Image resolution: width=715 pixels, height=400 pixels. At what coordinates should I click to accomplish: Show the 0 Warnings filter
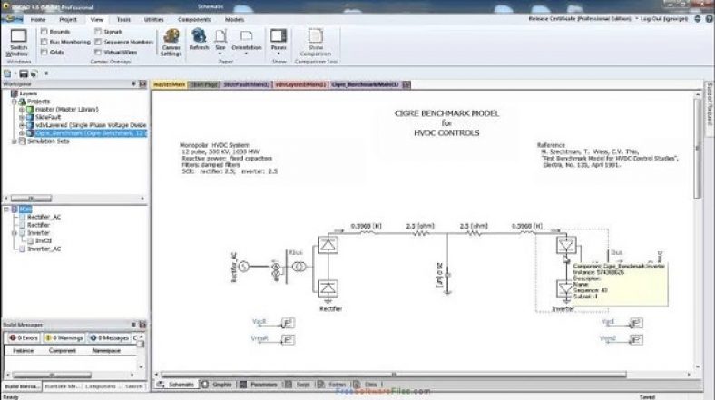pyautogui.click(x=64, y=338)
